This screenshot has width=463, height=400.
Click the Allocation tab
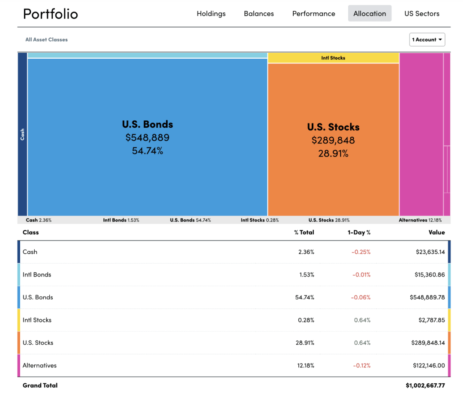click(370, 14)
